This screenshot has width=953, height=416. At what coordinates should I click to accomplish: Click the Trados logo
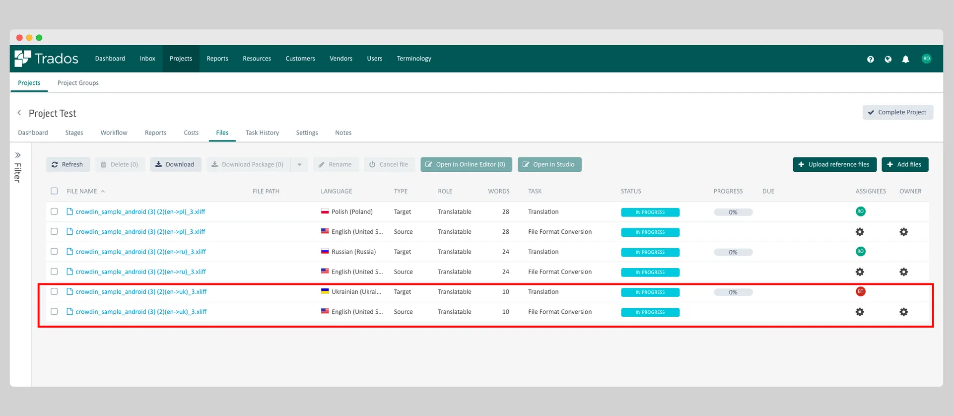[x=46, y=59]
